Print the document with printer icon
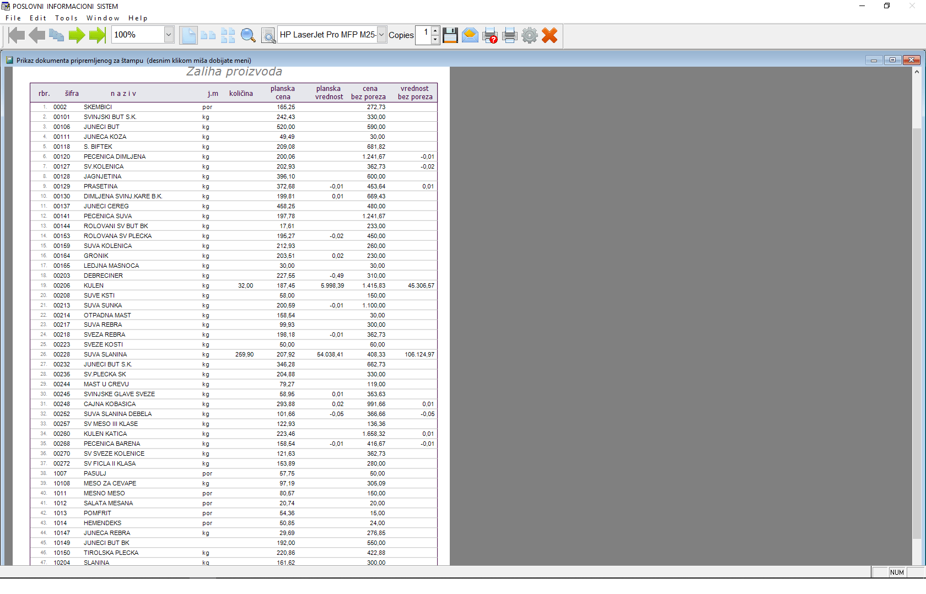 click(x=510, y=35)
